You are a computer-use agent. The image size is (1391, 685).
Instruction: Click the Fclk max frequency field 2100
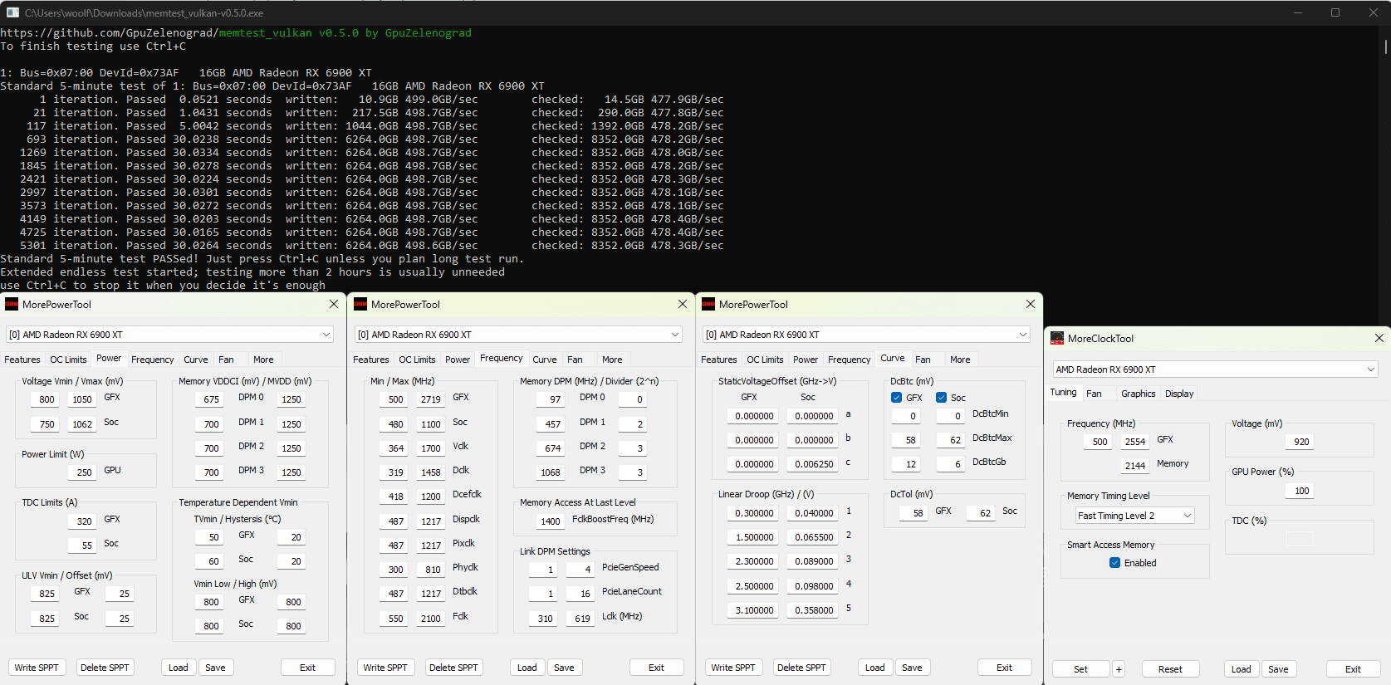point(431,619)
